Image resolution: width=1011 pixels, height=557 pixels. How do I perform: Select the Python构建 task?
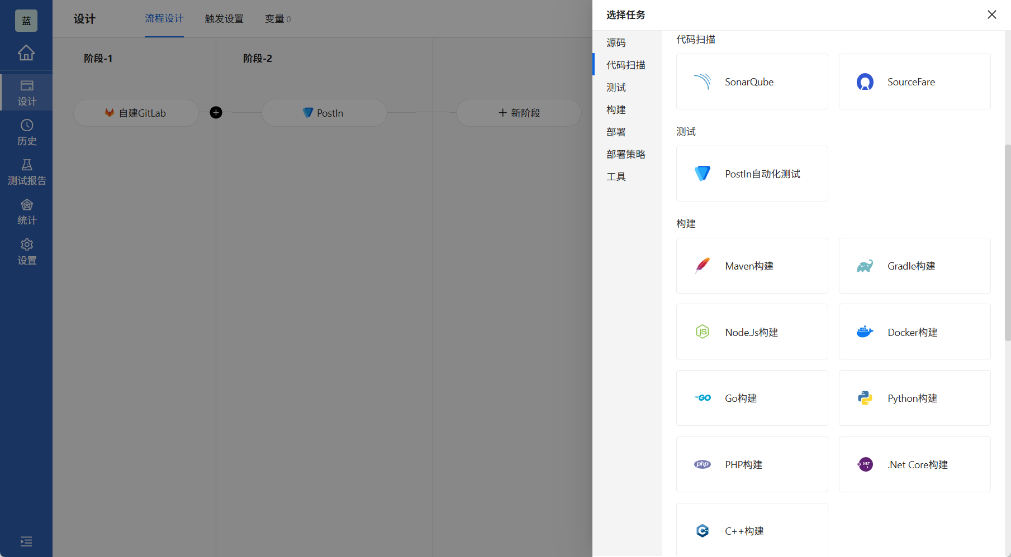click(914, 398)
